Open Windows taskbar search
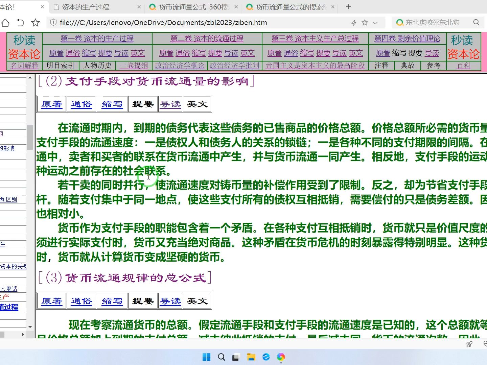This screenshot has height=365, width=487. pyautogui.click(x=222, y=357)
